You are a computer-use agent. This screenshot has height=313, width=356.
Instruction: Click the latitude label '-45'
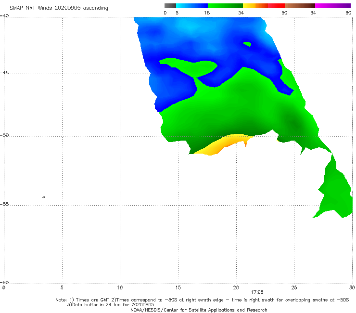pos(4,73)
